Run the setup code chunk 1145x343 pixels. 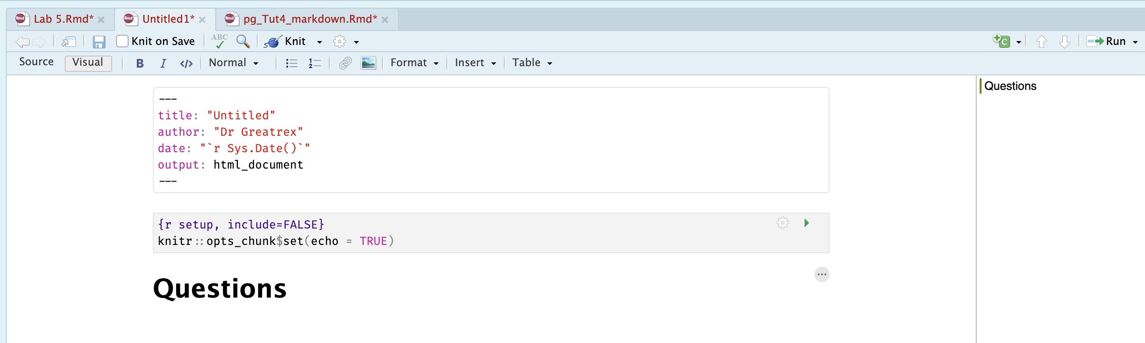806,223
